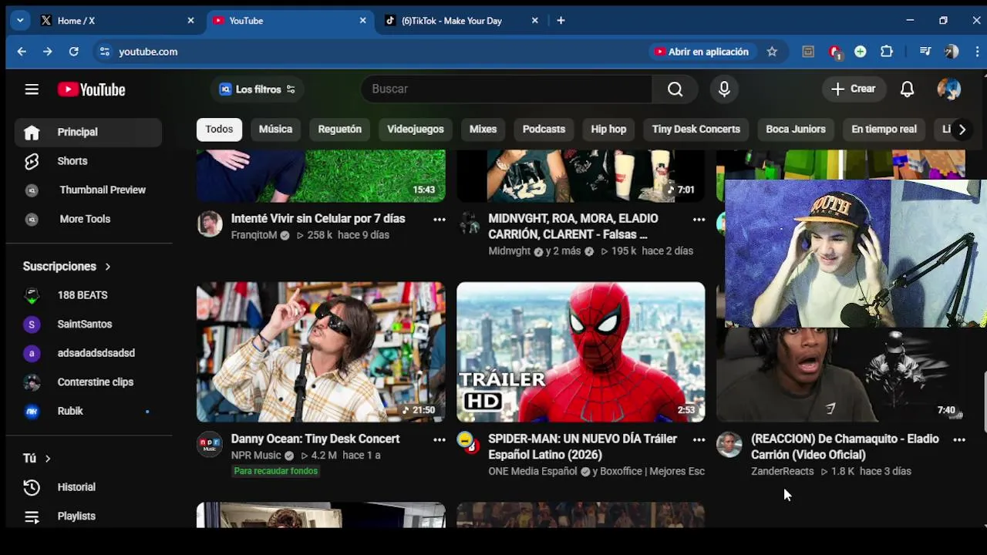Open Thumbnail Preview in sidebar

pyautogui.click(x=88, y=190)
